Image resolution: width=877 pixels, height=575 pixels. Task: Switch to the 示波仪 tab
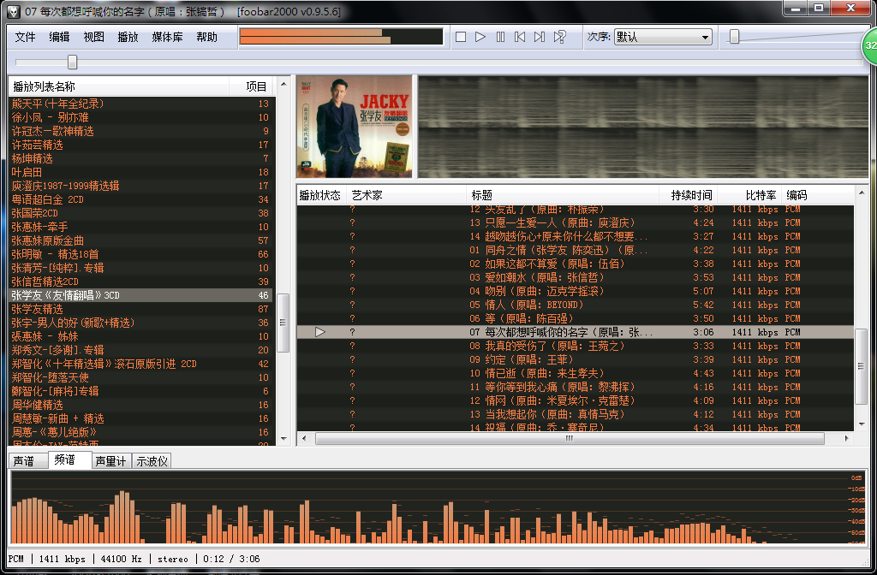coord(152,461)
